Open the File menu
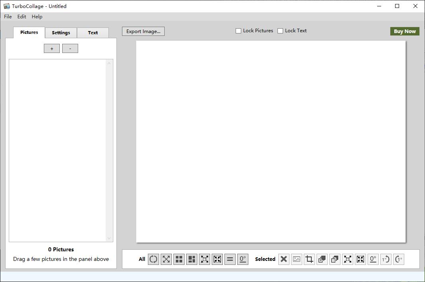The image size is (425, 282). tap(8, 16)
